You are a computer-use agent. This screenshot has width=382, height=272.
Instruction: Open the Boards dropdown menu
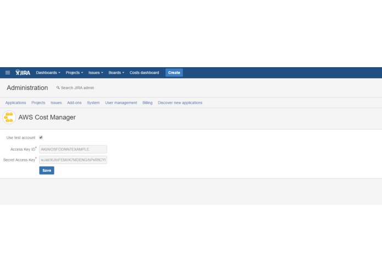point(116,73)
